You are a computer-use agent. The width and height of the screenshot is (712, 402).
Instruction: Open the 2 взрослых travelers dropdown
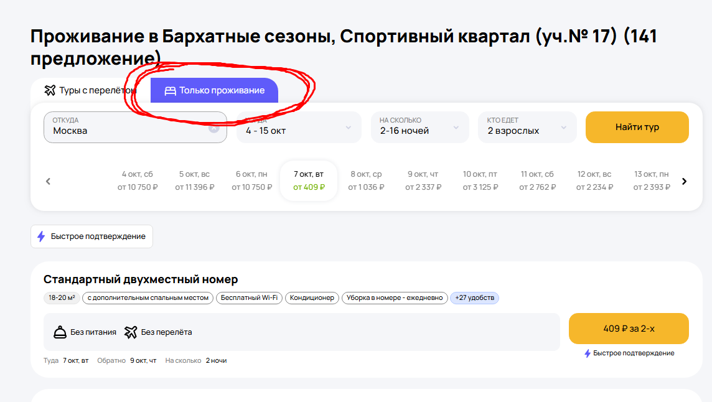527,128
